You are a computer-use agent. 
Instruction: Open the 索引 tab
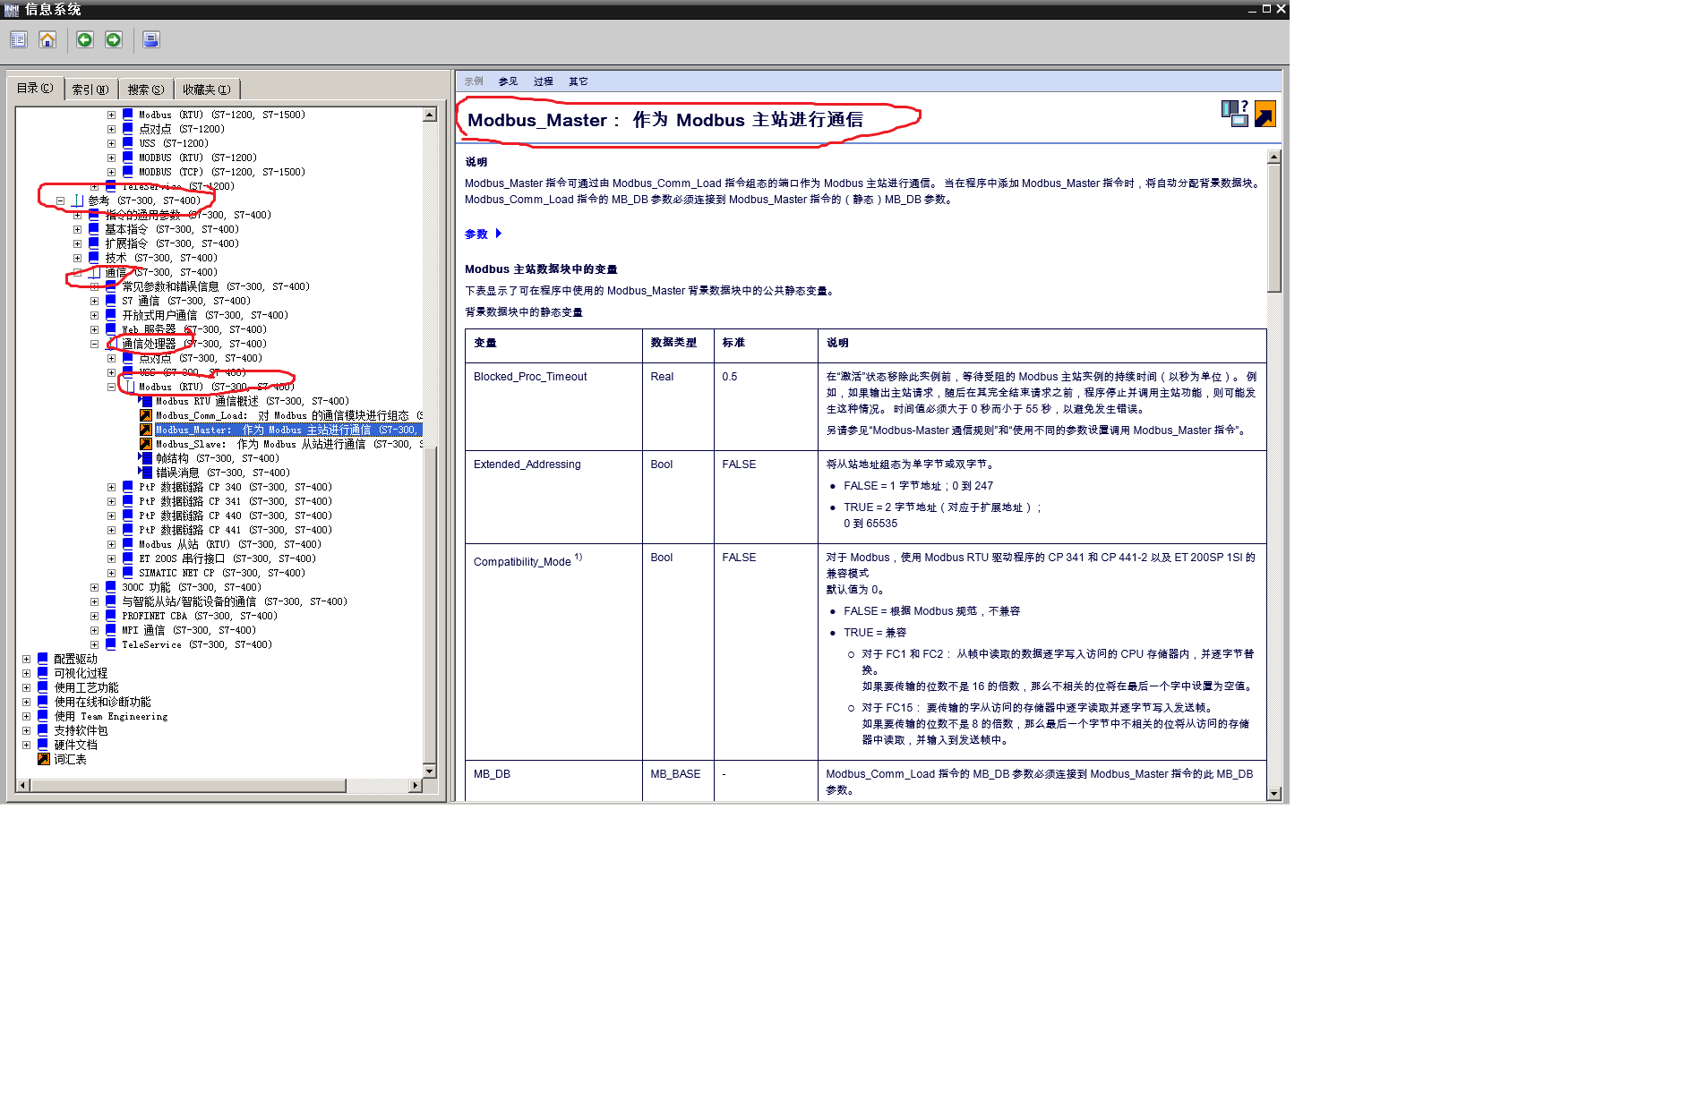[x=90, y=89]
